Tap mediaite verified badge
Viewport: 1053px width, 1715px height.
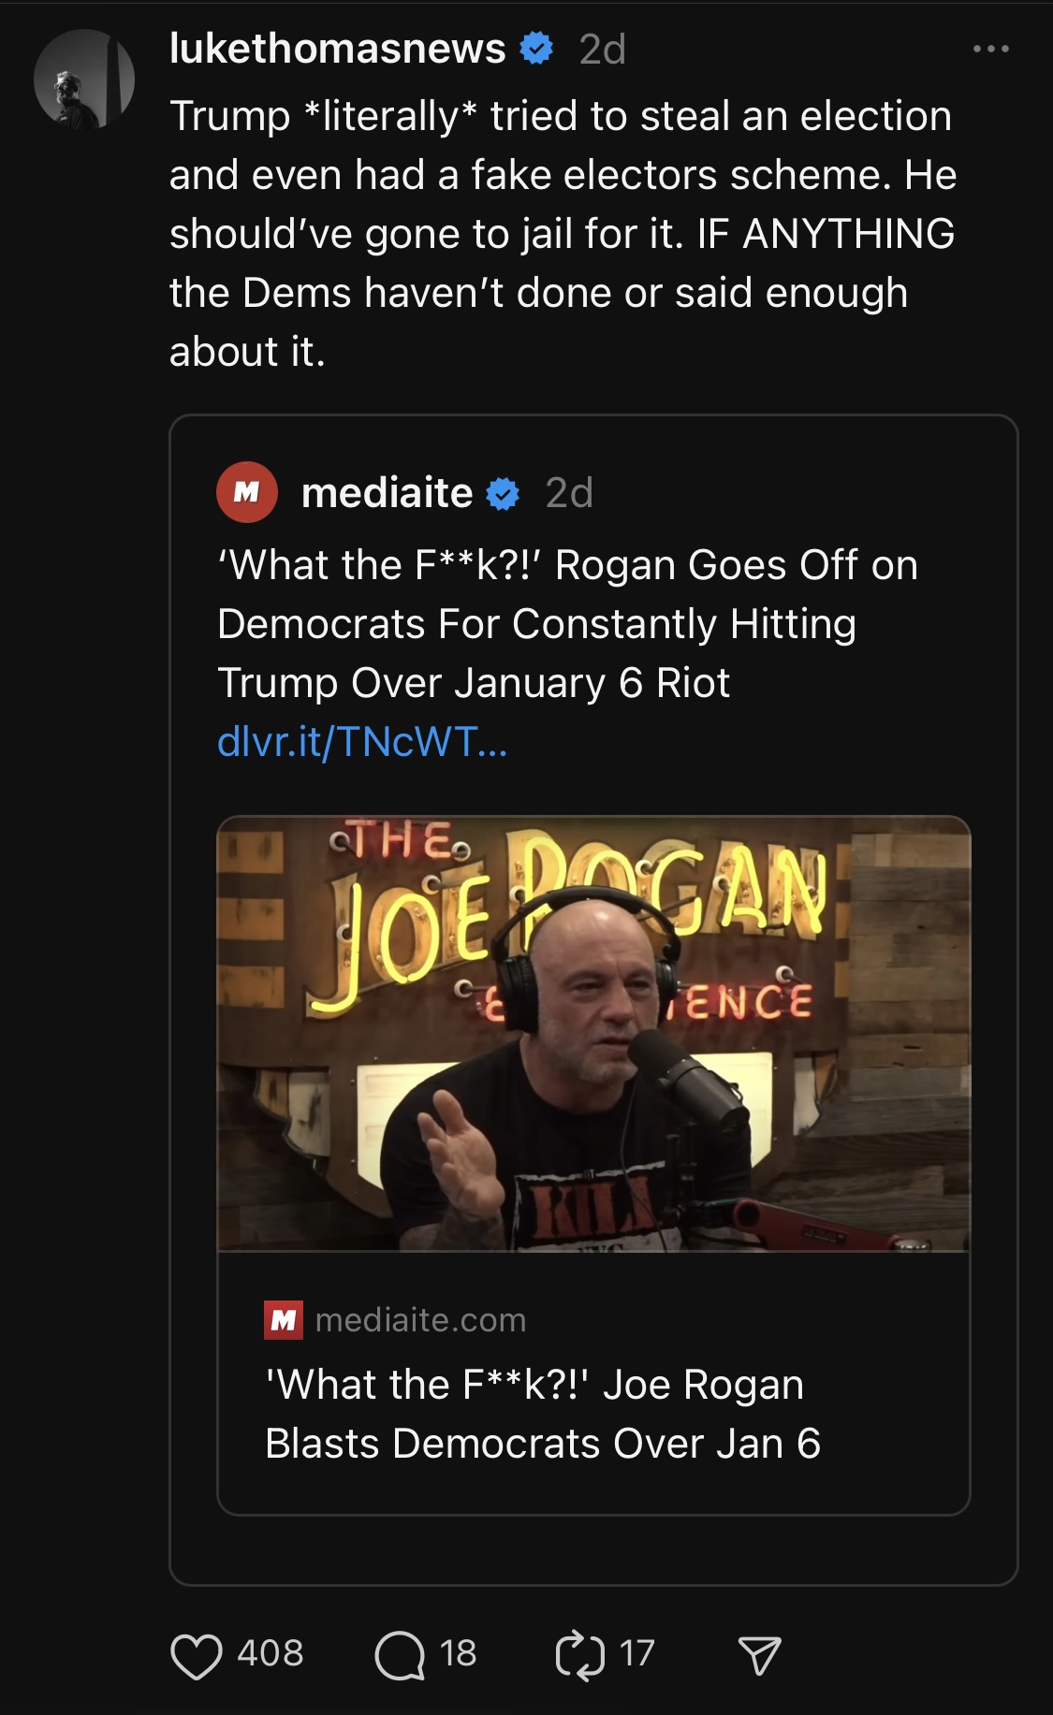(x=504, y=493)
